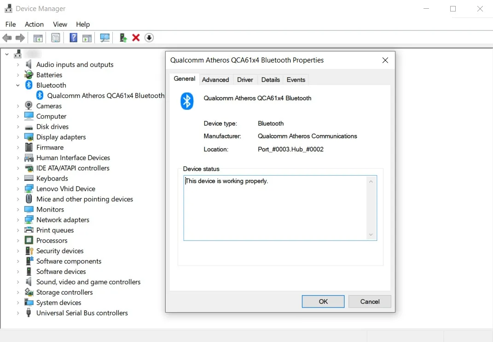Click the Show/Hide Console Tree toolbar icon

[38, 38]
